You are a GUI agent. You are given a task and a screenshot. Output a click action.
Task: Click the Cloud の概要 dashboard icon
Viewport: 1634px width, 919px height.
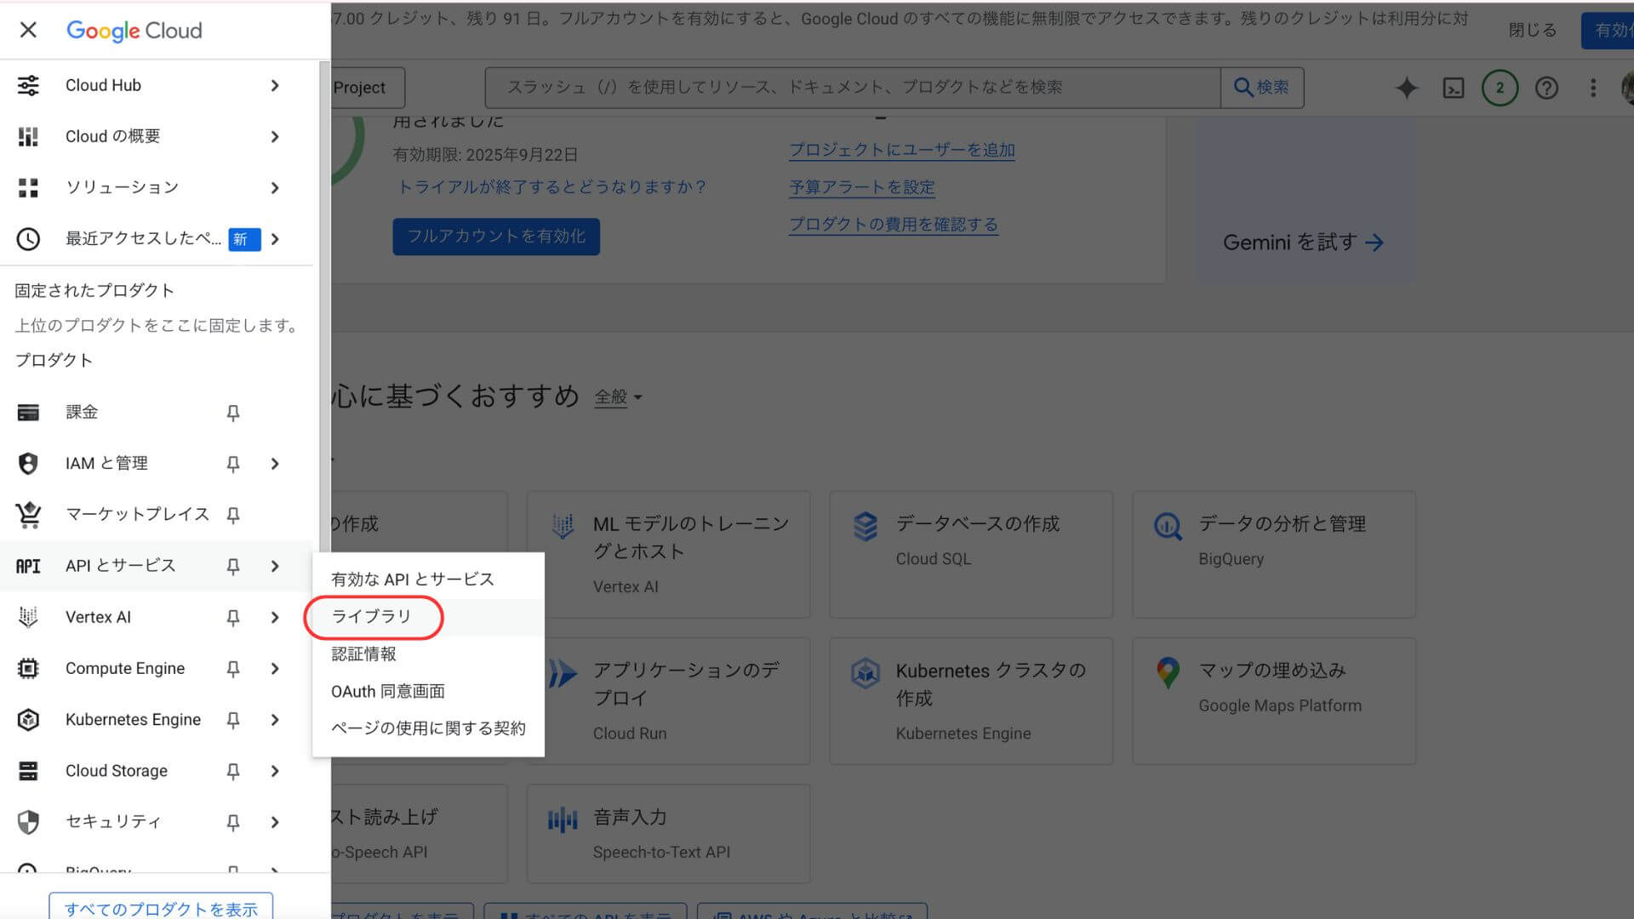28,136
